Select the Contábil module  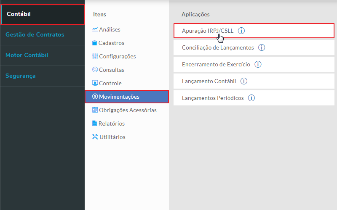(42, 14)
